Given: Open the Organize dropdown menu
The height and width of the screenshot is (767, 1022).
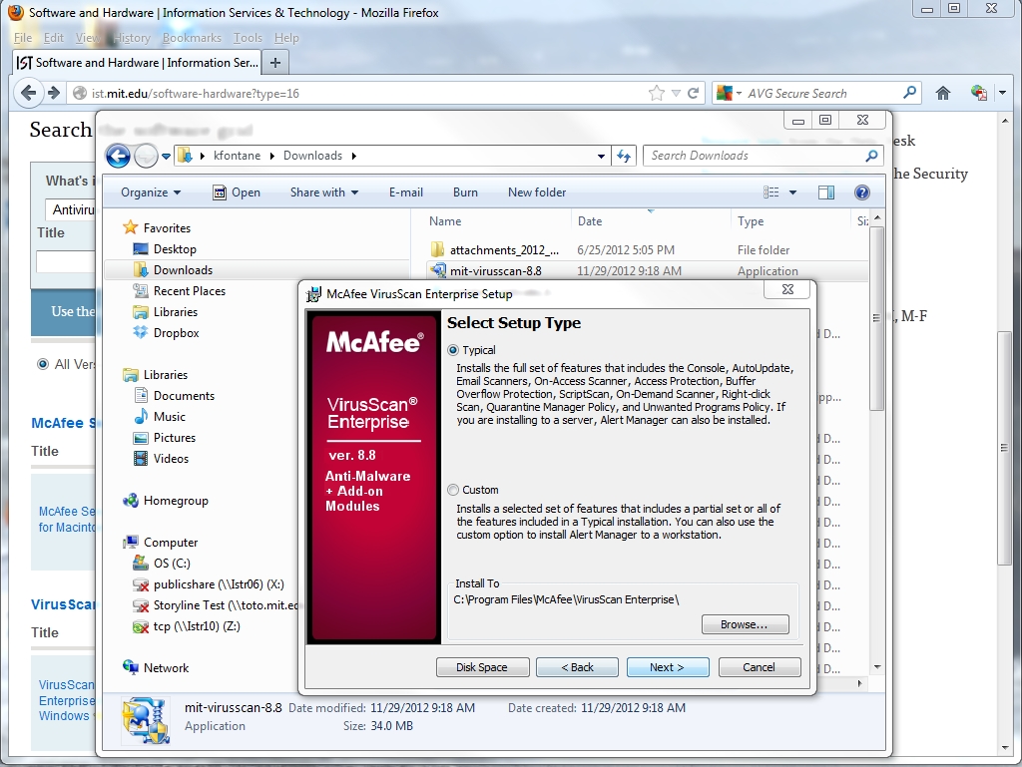Looking at the screenshot, I should pos(151,192).
